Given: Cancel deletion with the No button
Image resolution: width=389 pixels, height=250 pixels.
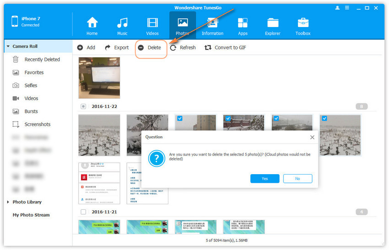Looking at the screenshot, I should coord(297,179).
